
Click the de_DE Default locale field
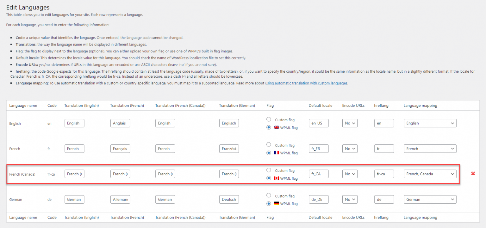pos(318,199)
